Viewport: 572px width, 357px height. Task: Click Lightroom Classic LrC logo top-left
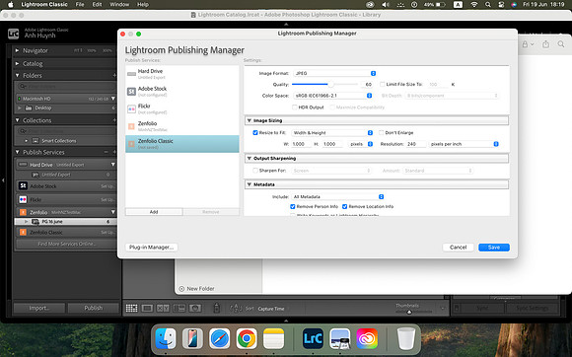point(13,34)
